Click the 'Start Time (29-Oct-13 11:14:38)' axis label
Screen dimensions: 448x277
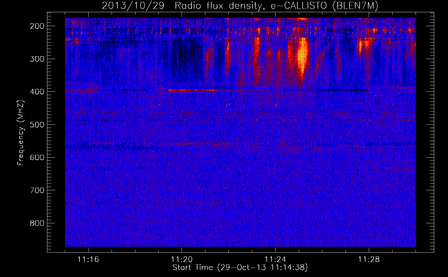[x=240, y=268]
